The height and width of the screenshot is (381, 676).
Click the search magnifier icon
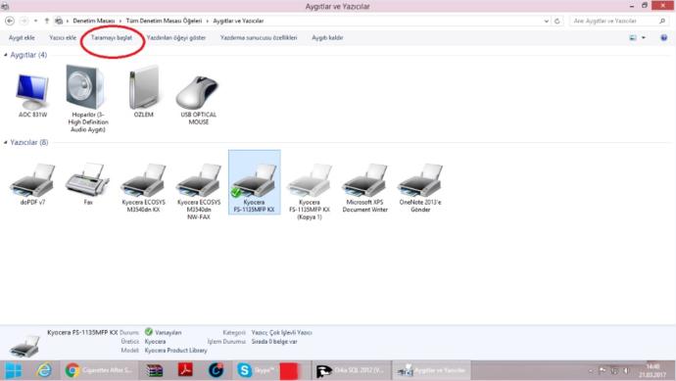[662, 21]
